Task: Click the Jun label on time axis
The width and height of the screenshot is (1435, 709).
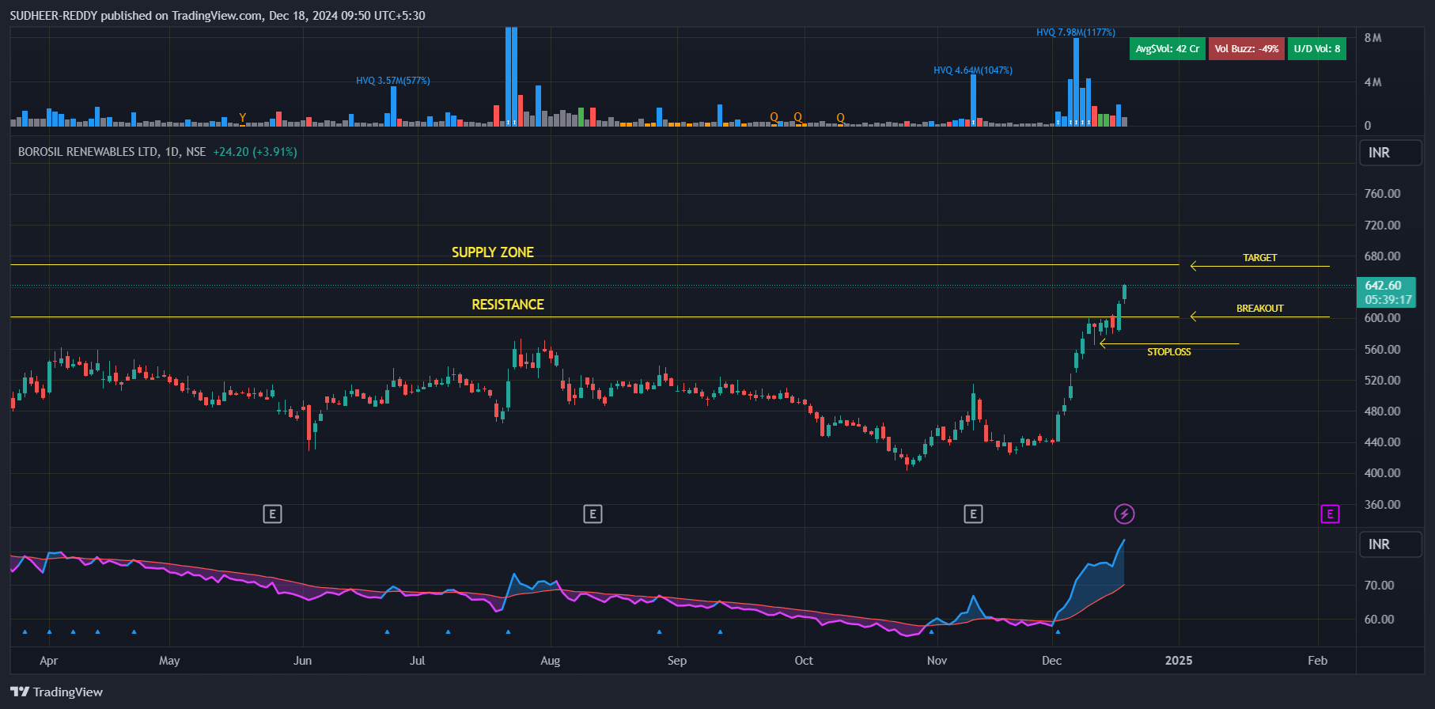Action: (302, 661)
